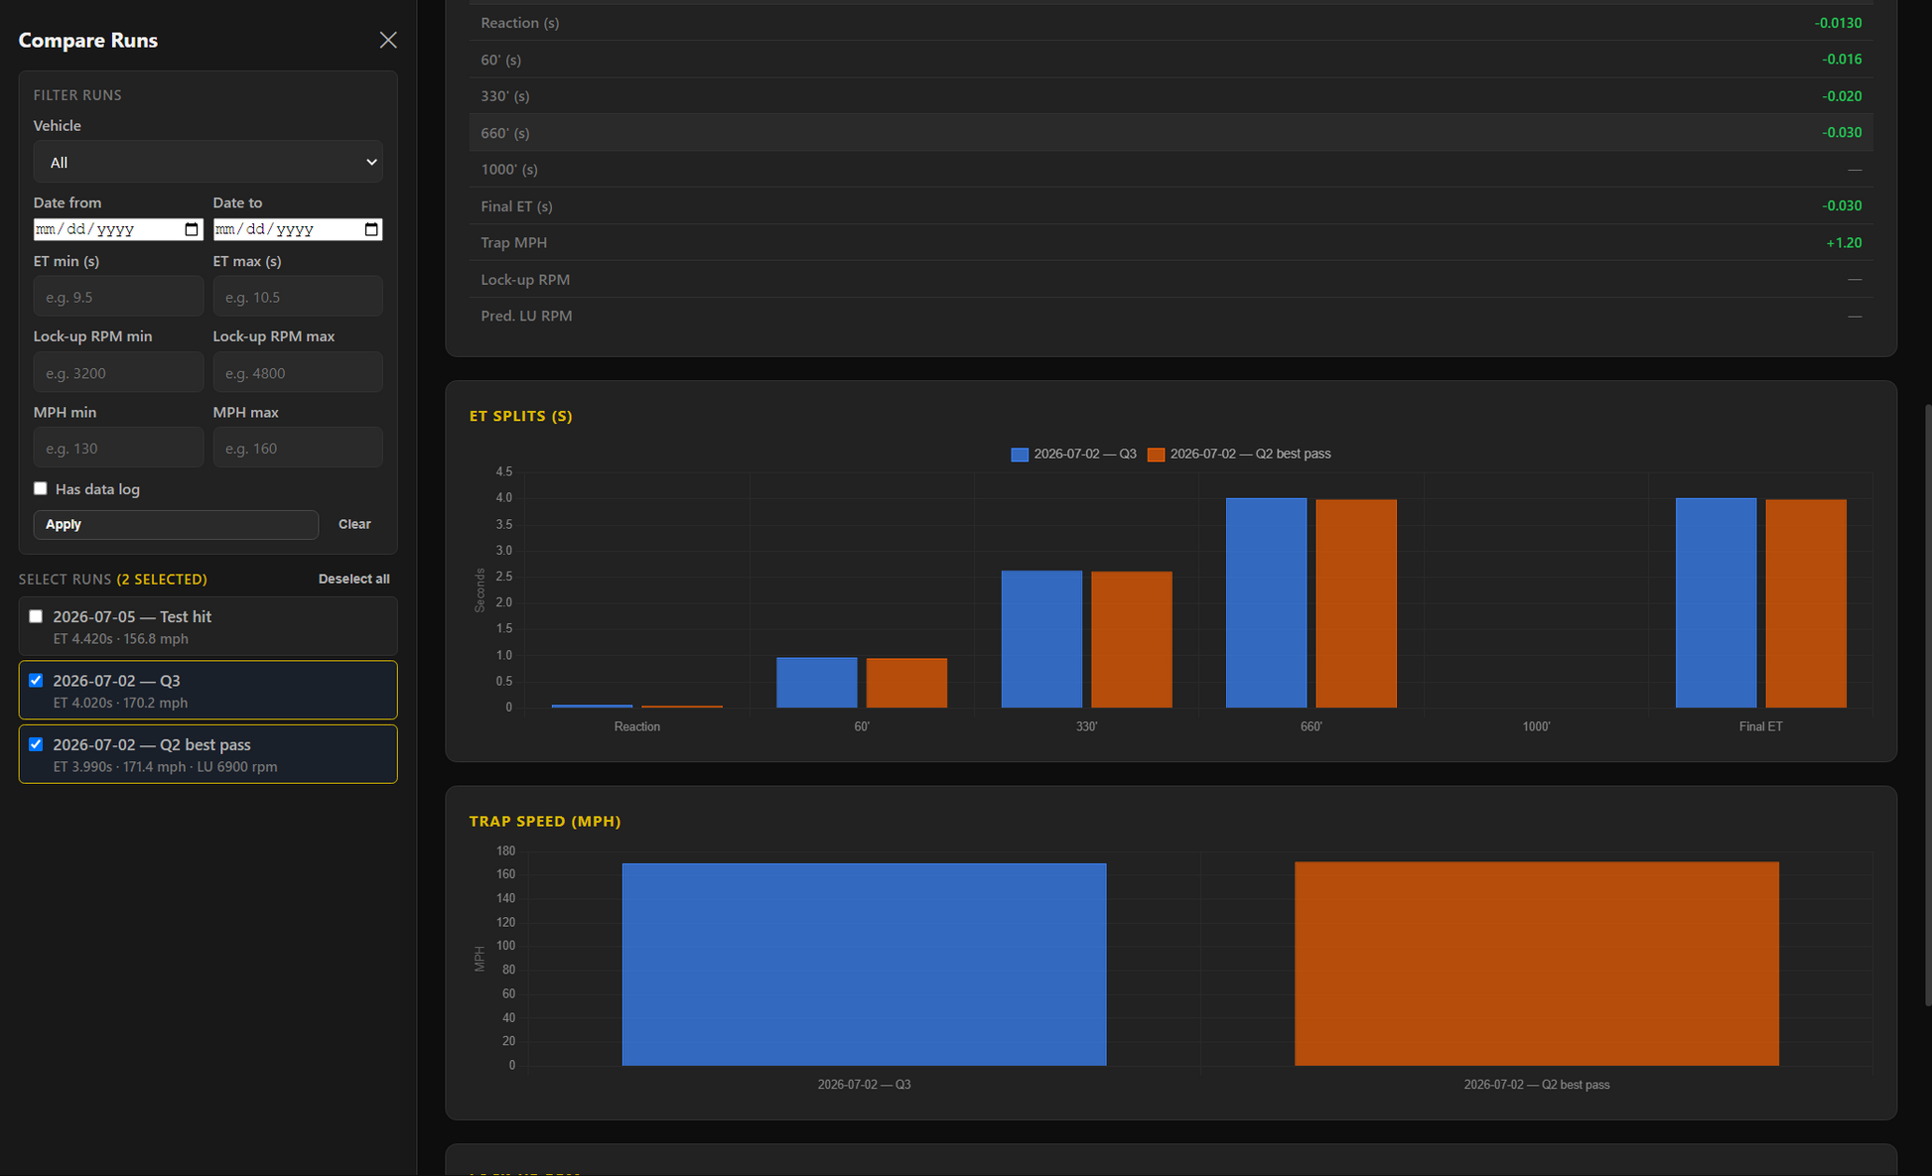The width and height of the screenshot is (1932, 1176).
Task: Toggle the orange Q2 best pass legend swatch
Action: coord(1156,455)
